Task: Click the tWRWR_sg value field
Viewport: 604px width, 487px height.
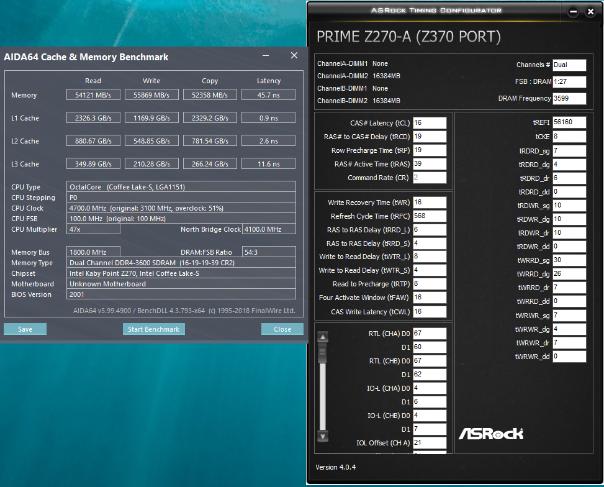Action: click(569, 316)
